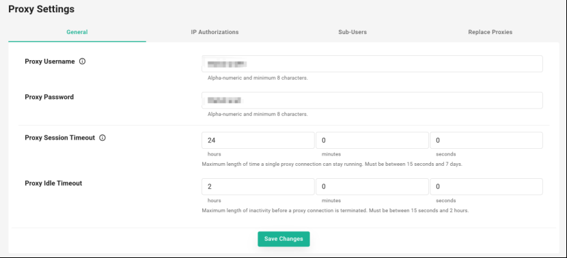567x258 pixels.
Task: Click the Proxy Session Timeout label
Action: click(60, 138)
